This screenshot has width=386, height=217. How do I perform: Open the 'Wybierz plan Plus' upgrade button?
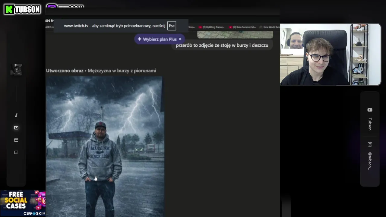[159, 39]
